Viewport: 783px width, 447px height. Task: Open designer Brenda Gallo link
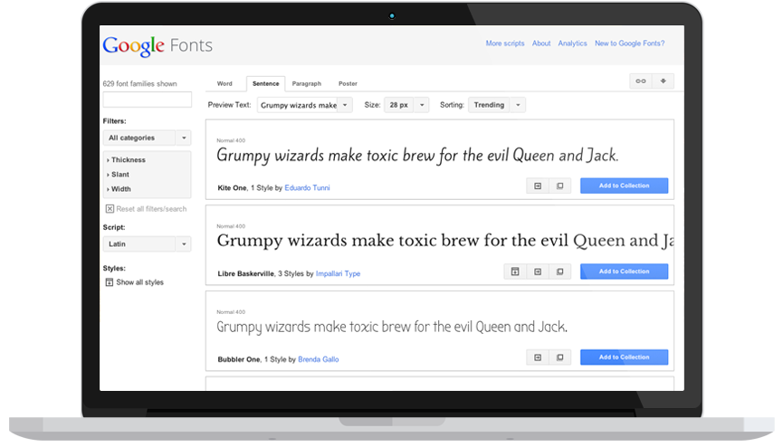(x=318, y=359)
